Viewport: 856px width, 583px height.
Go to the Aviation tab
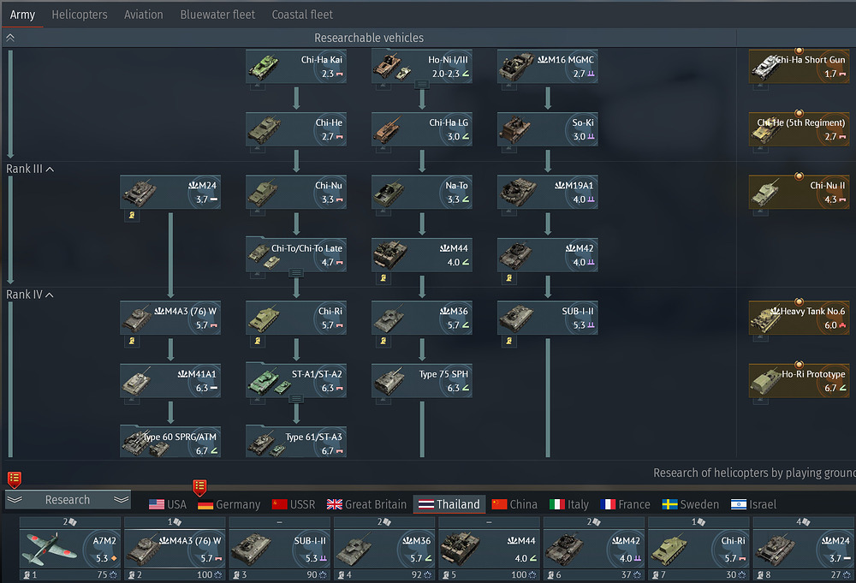coord(143,15)
